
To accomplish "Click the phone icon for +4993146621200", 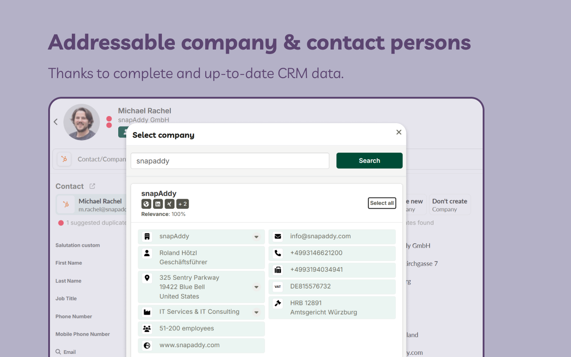I will [278, 253].
